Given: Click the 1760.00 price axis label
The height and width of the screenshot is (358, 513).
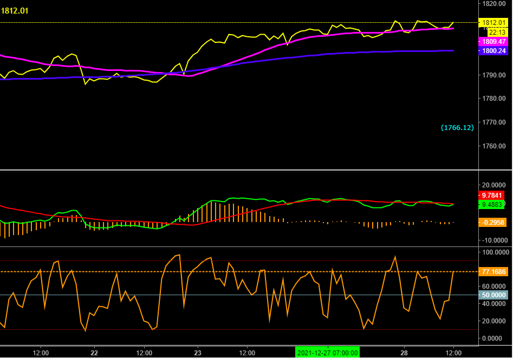Looking at the screenshot, I should [x=494, y=146].
